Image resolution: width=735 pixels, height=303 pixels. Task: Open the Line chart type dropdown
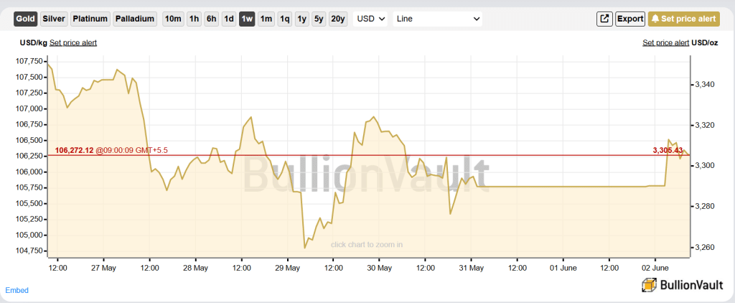point(437,19)
